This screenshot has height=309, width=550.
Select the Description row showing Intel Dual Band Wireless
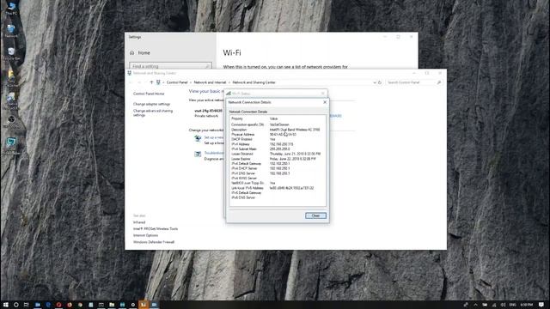278,130
